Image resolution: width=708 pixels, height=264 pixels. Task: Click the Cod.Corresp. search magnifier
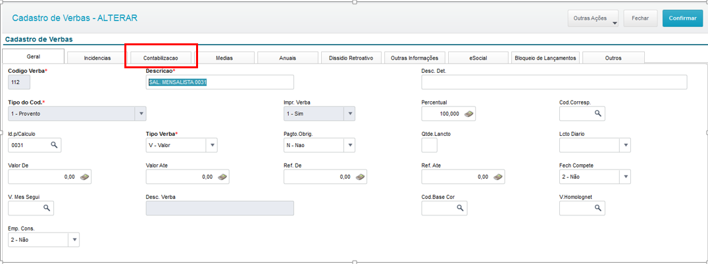click(x=598, y=114)
